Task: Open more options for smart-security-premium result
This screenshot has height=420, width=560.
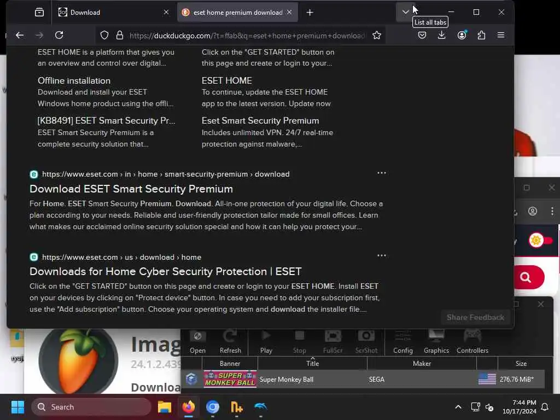Action: [x=381, y=173]
